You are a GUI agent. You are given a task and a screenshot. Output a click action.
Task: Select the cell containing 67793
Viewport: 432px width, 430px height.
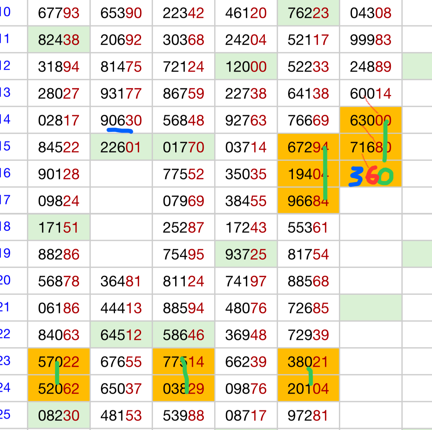(x=59, y=13)
